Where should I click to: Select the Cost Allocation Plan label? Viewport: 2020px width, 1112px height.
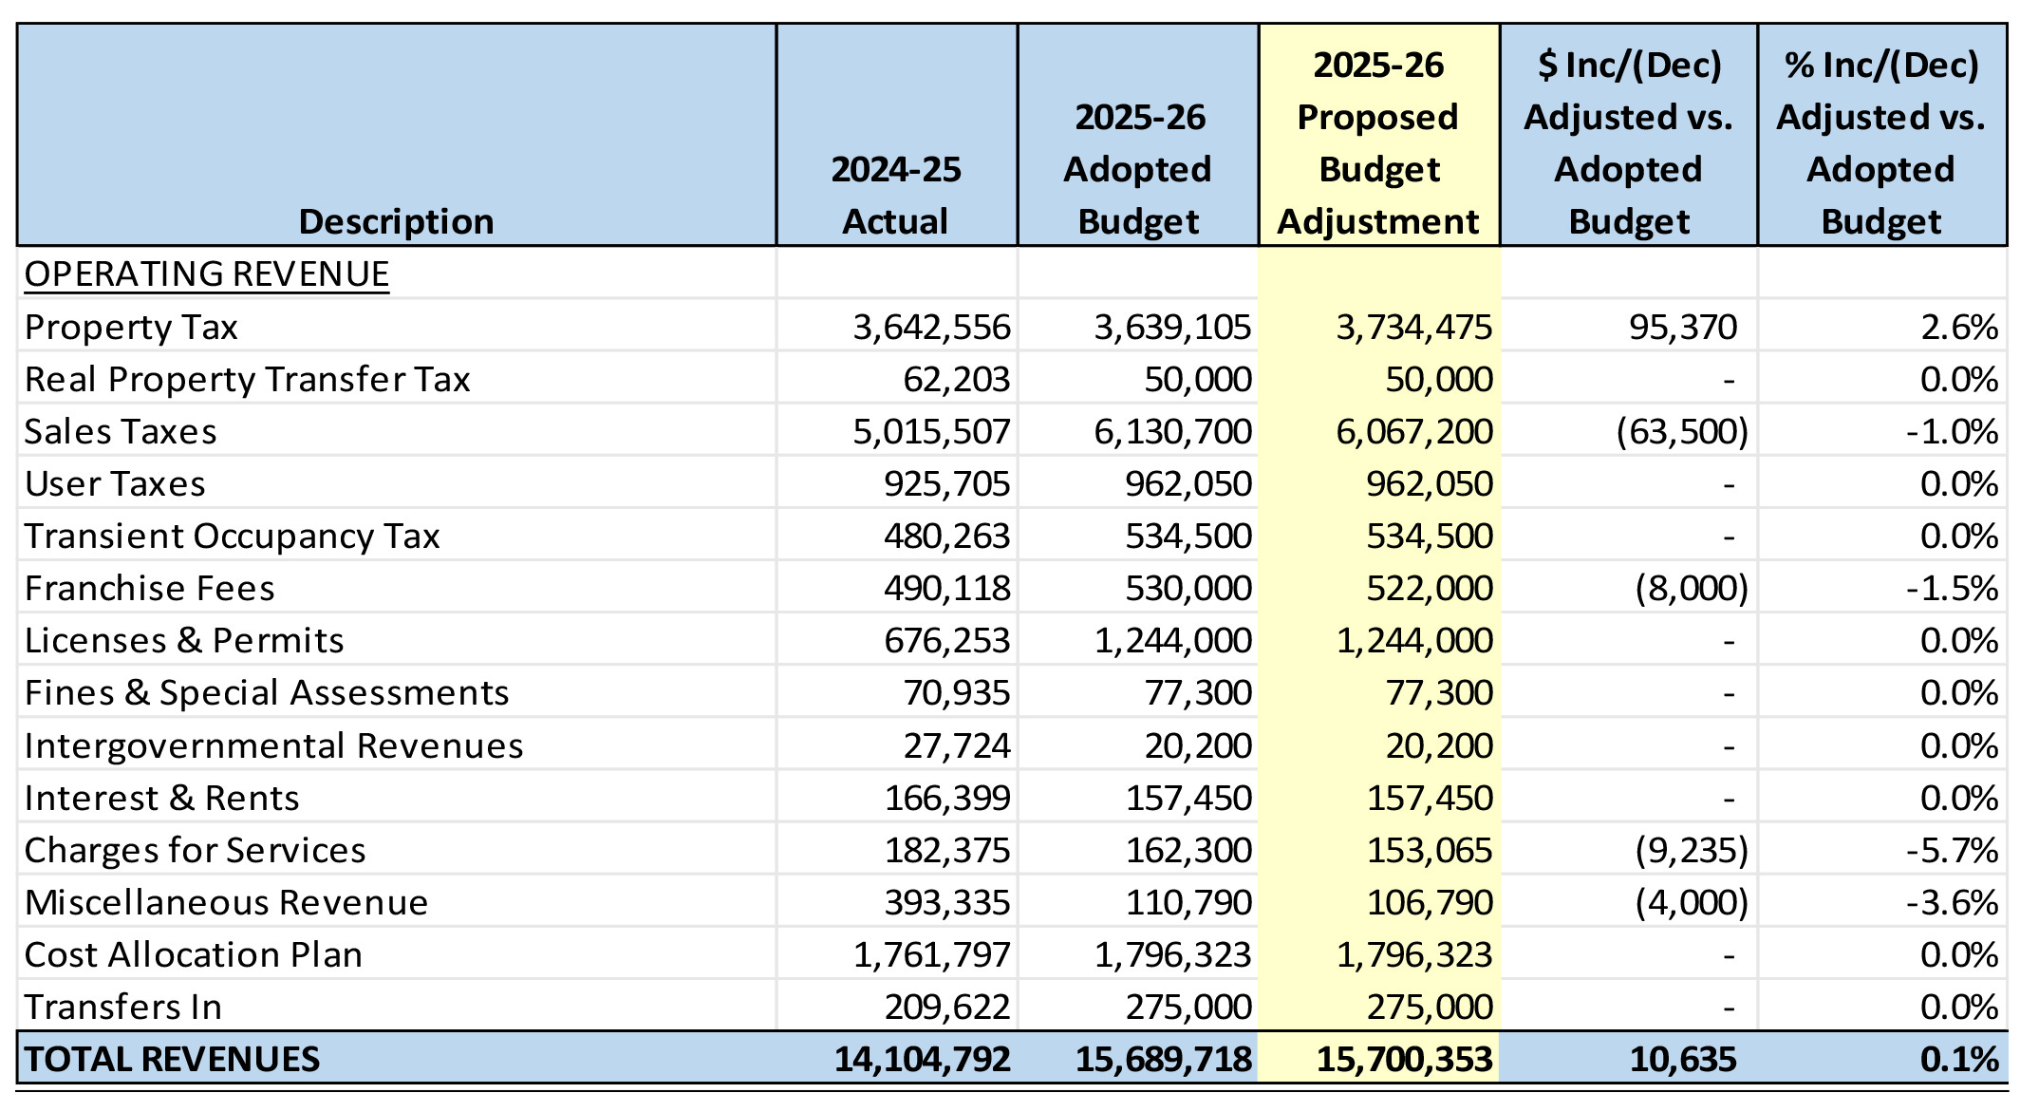(194, 955)
